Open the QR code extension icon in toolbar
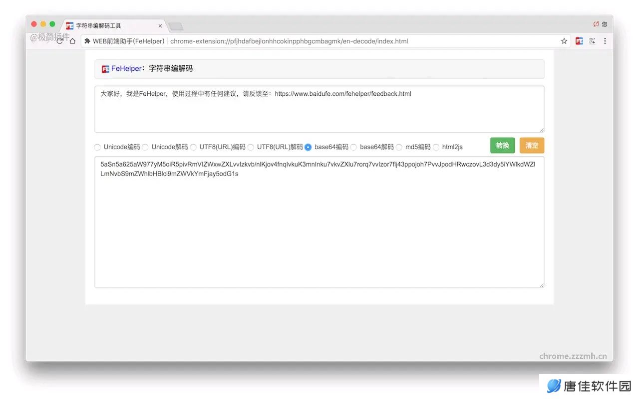This screenshot has height=399, width=639. (593, 41)
